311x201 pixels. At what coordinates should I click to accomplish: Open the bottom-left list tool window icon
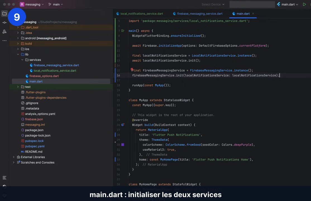(4, 178)
